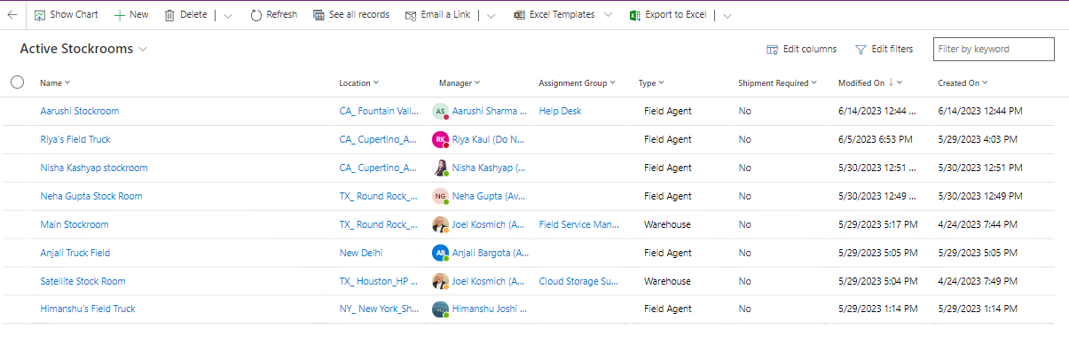1069x352 pixels.
Task: Open the Aarushi Stockroom record link
Action: click(80, 111)
